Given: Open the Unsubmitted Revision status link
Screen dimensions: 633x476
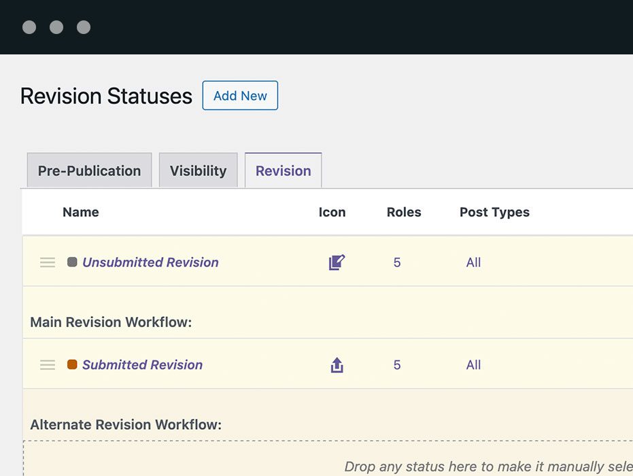Looking at the screenshot, I should [150, 262].
